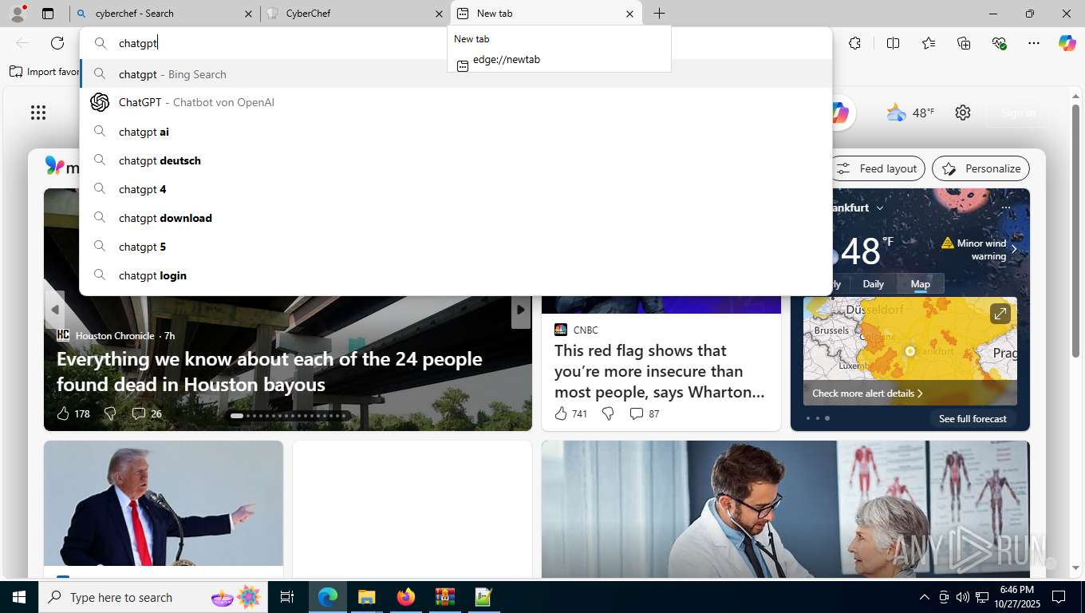1085x613 pixels.
Task: Click Check more alert details link
Action: 867,393
